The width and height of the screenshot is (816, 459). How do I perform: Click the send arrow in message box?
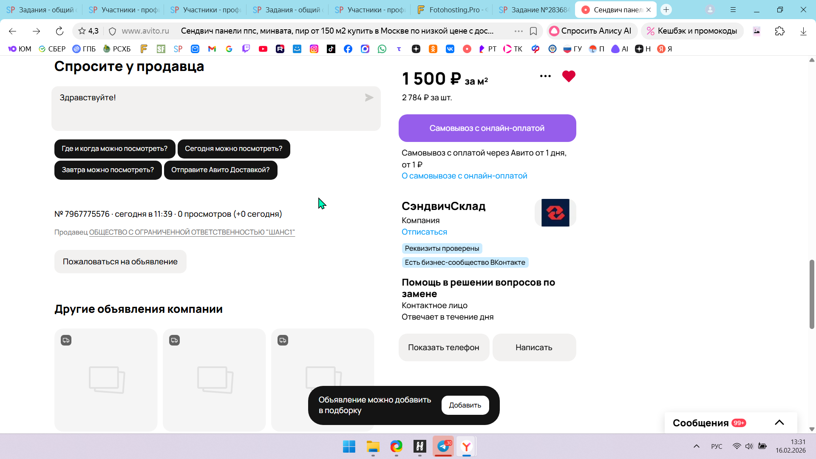369,98
